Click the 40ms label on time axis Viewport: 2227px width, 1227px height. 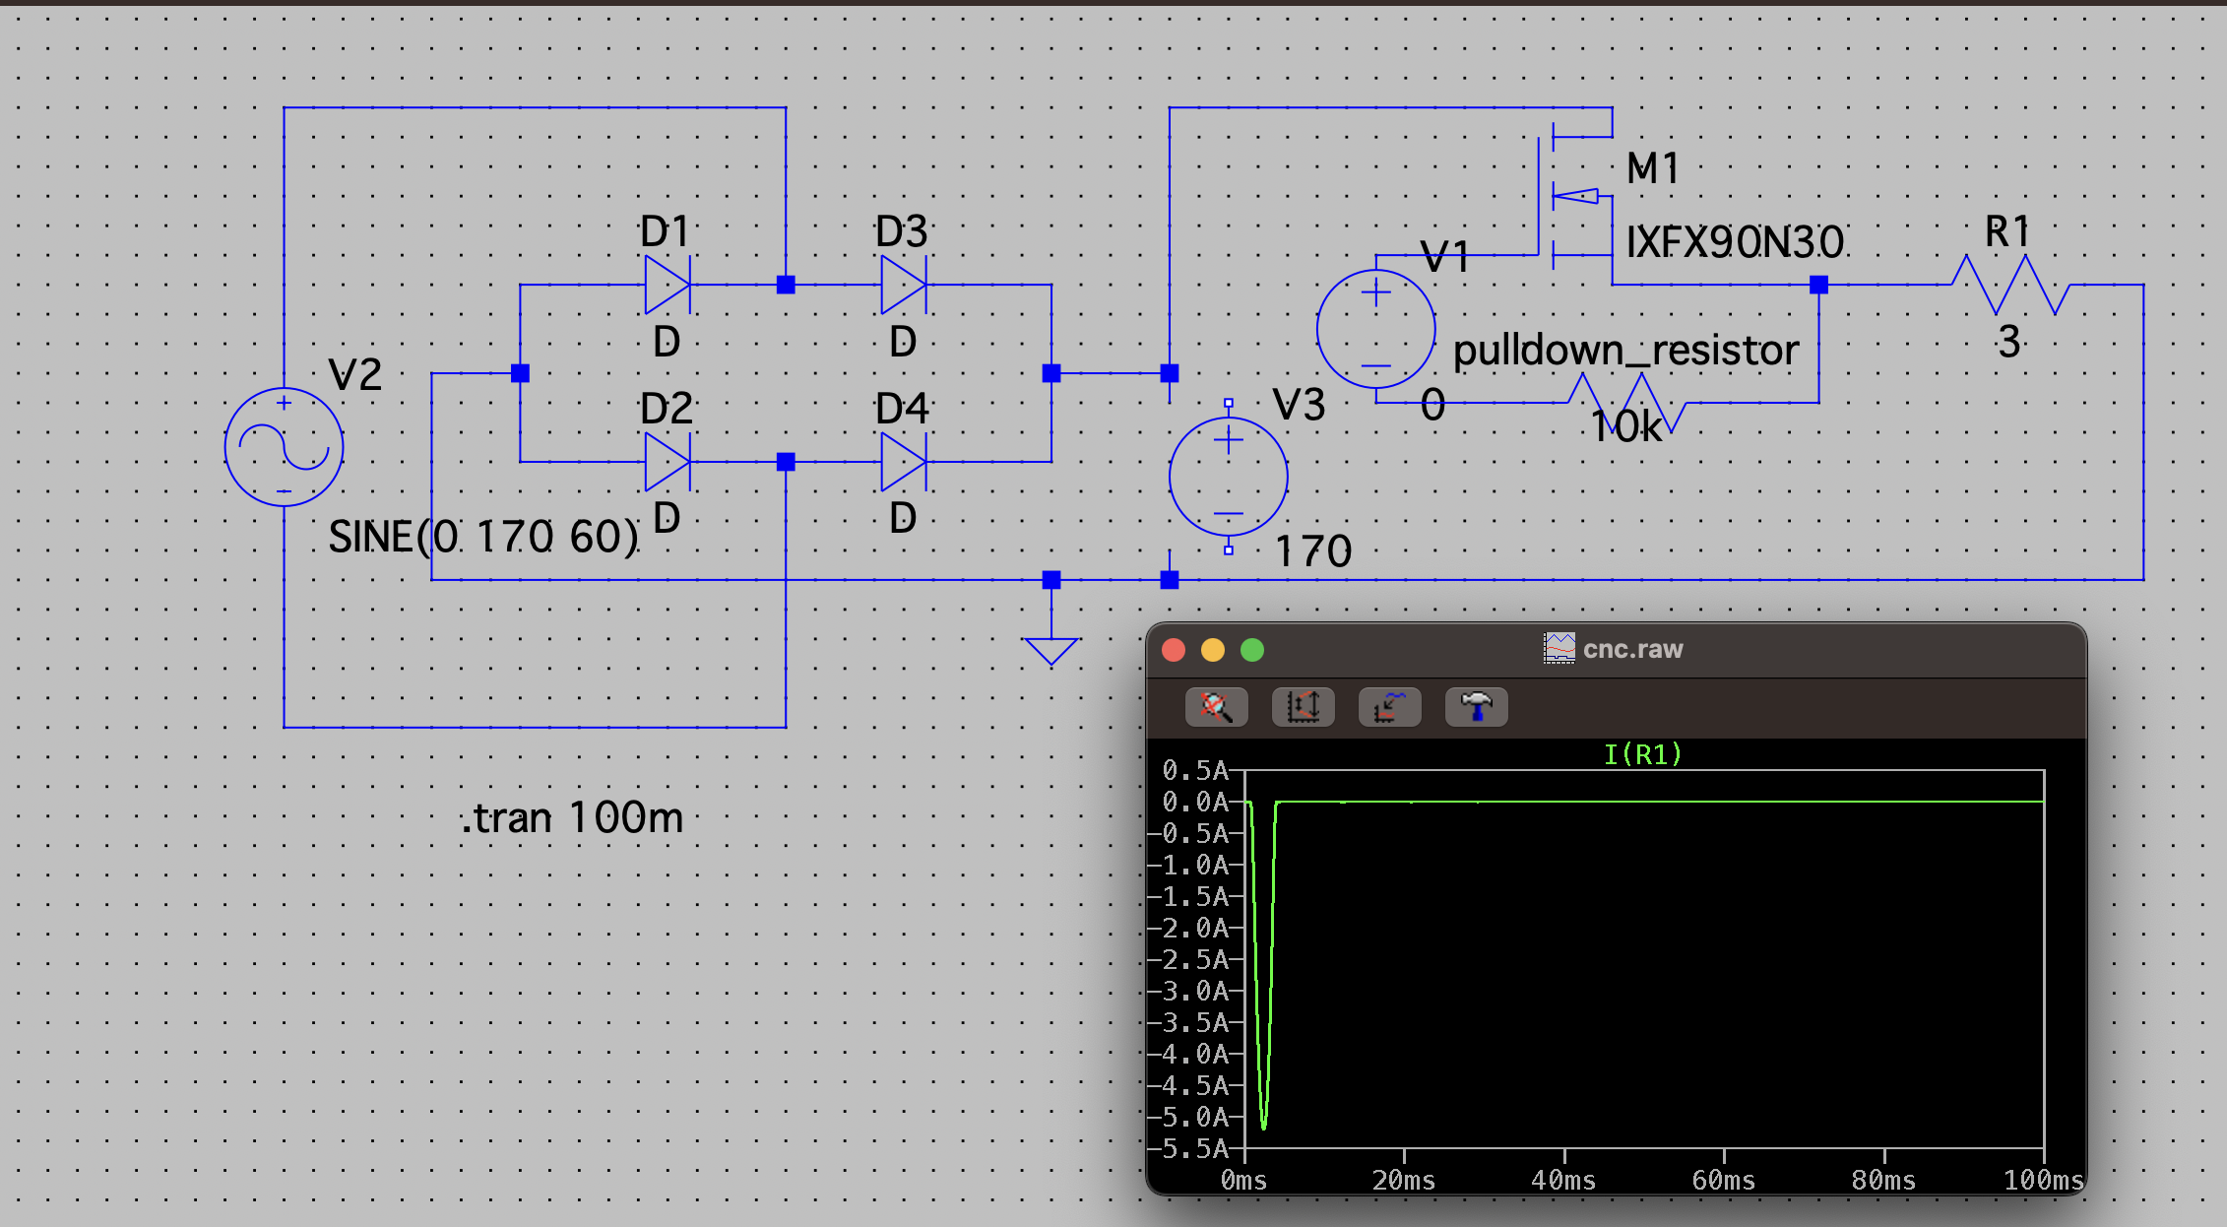(1563, 1181)
